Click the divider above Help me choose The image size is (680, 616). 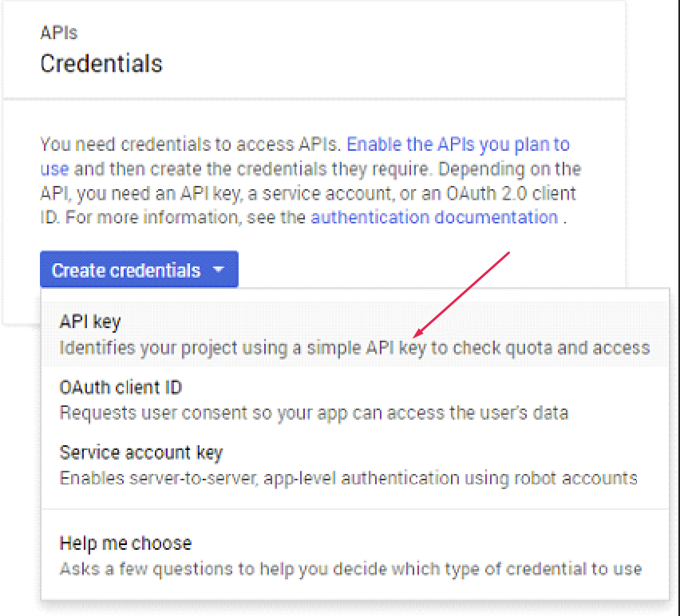pos(355,509)
